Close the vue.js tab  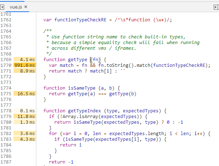26,7
